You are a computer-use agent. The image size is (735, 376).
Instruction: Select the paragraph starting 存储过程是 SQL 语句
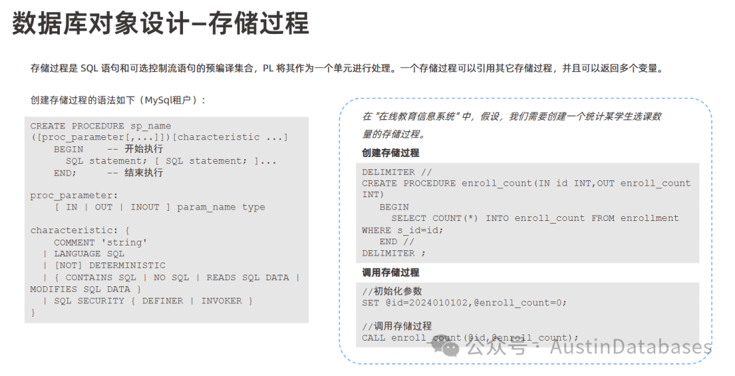pyautogui.click(x=347, y=69)
